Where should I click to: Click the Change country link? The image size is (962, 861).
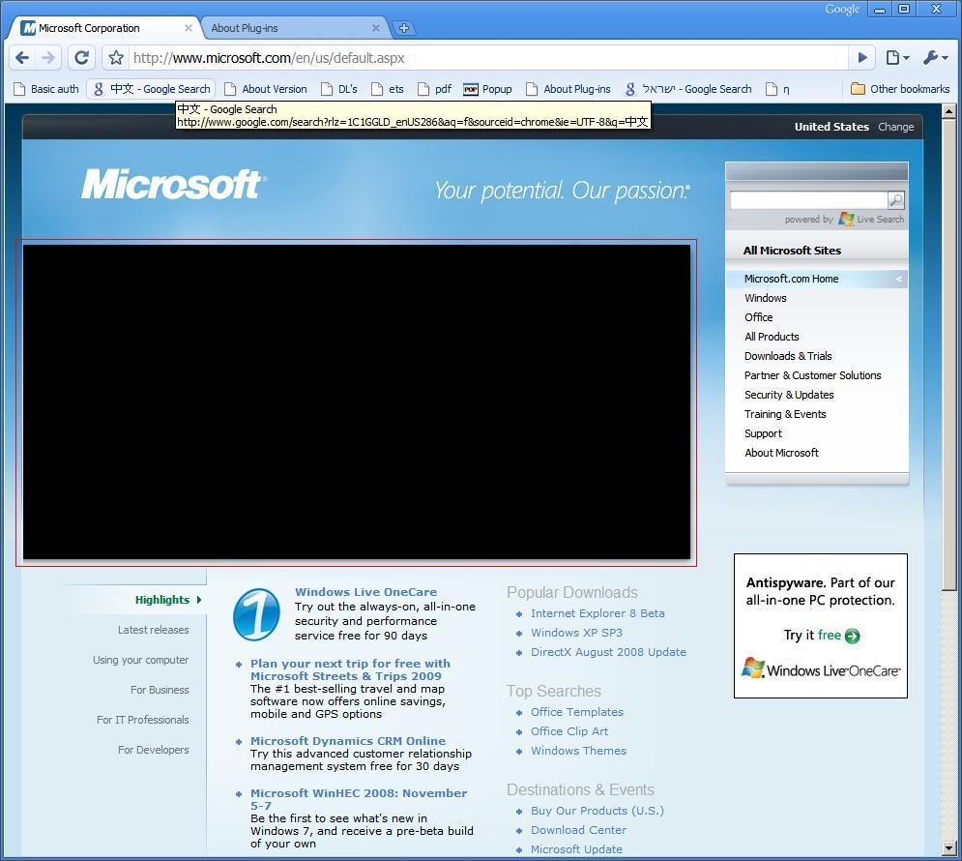(x=895, y=127)
